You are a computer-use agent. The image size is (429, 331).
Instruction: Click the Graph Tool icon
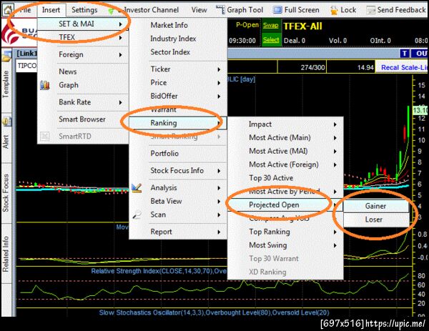(220, 10)
